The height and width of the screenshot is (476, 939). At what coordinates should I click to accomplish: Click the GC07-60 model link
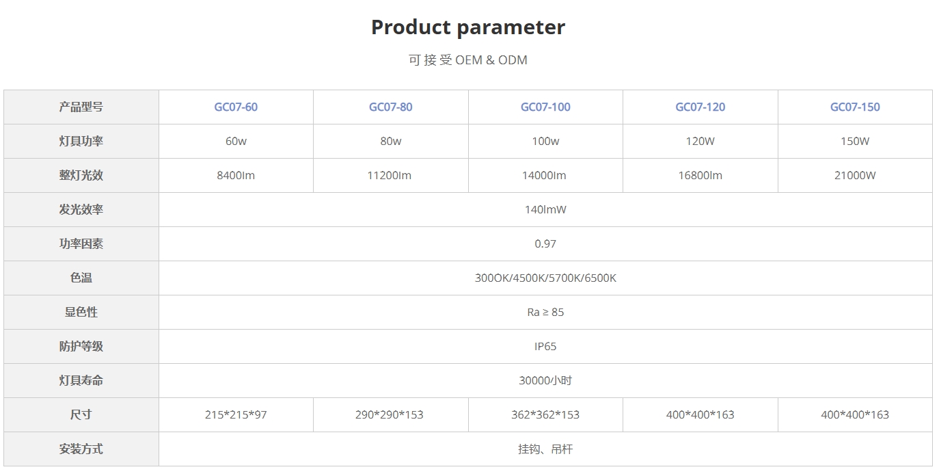click(x=236, y=107)
